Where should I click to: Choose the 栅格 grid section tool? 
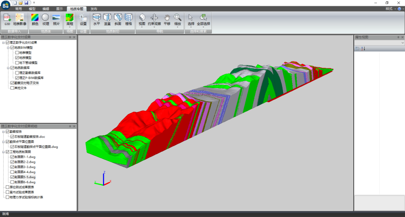click(x=129, y=19)
